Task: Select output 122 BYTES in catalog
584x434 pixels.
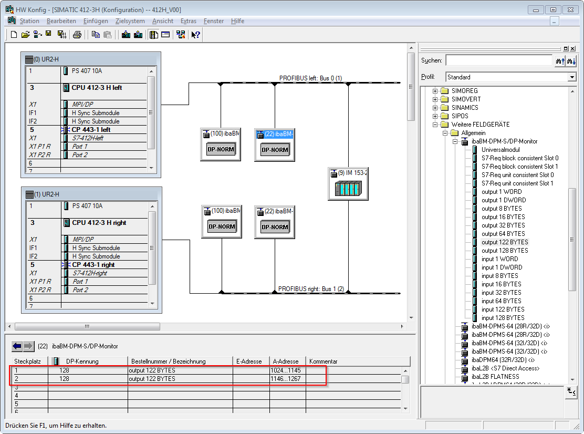Action: click(x=505, y=242)
